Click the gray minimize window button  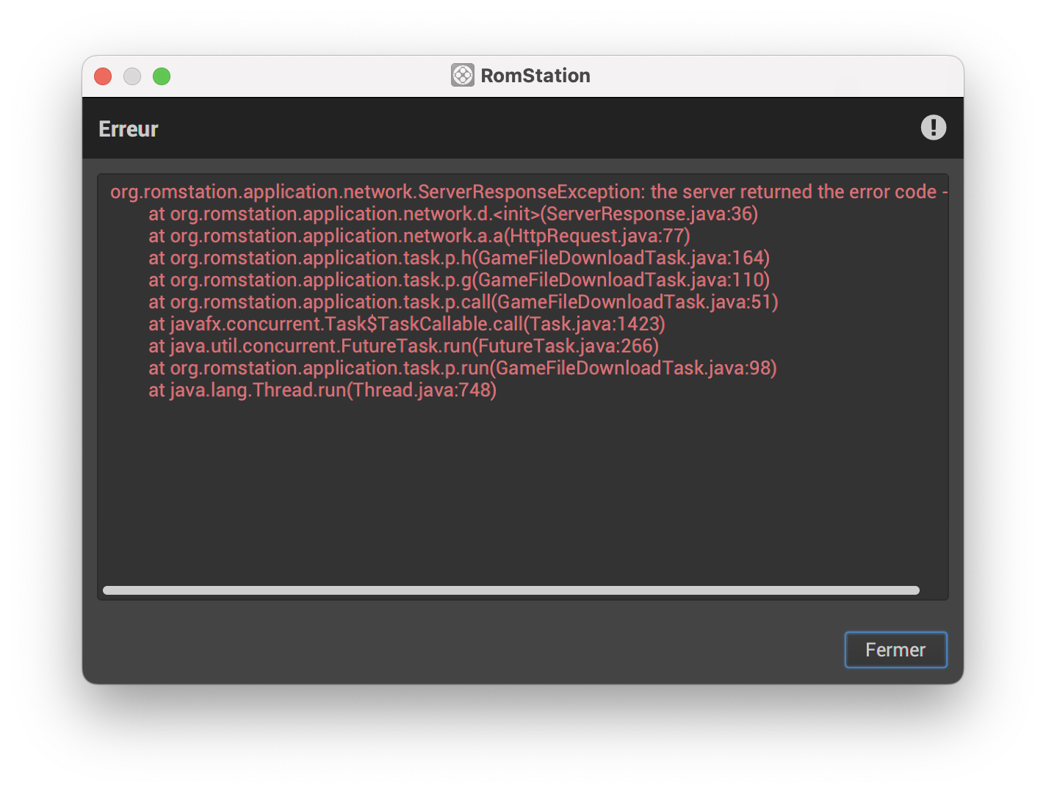tap(132, 76)
